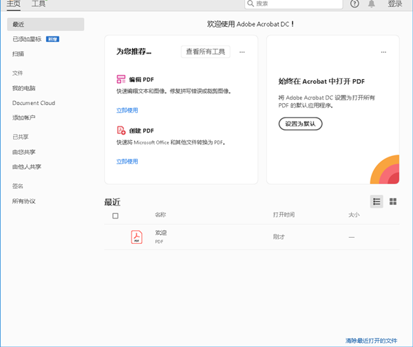Click in the 搜索 input field
413x347 pixels.
point(296,4)
